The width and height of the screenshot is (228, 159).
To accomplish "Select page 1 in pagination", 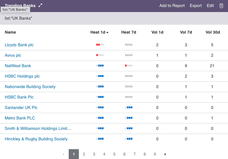I will [74, 154].
